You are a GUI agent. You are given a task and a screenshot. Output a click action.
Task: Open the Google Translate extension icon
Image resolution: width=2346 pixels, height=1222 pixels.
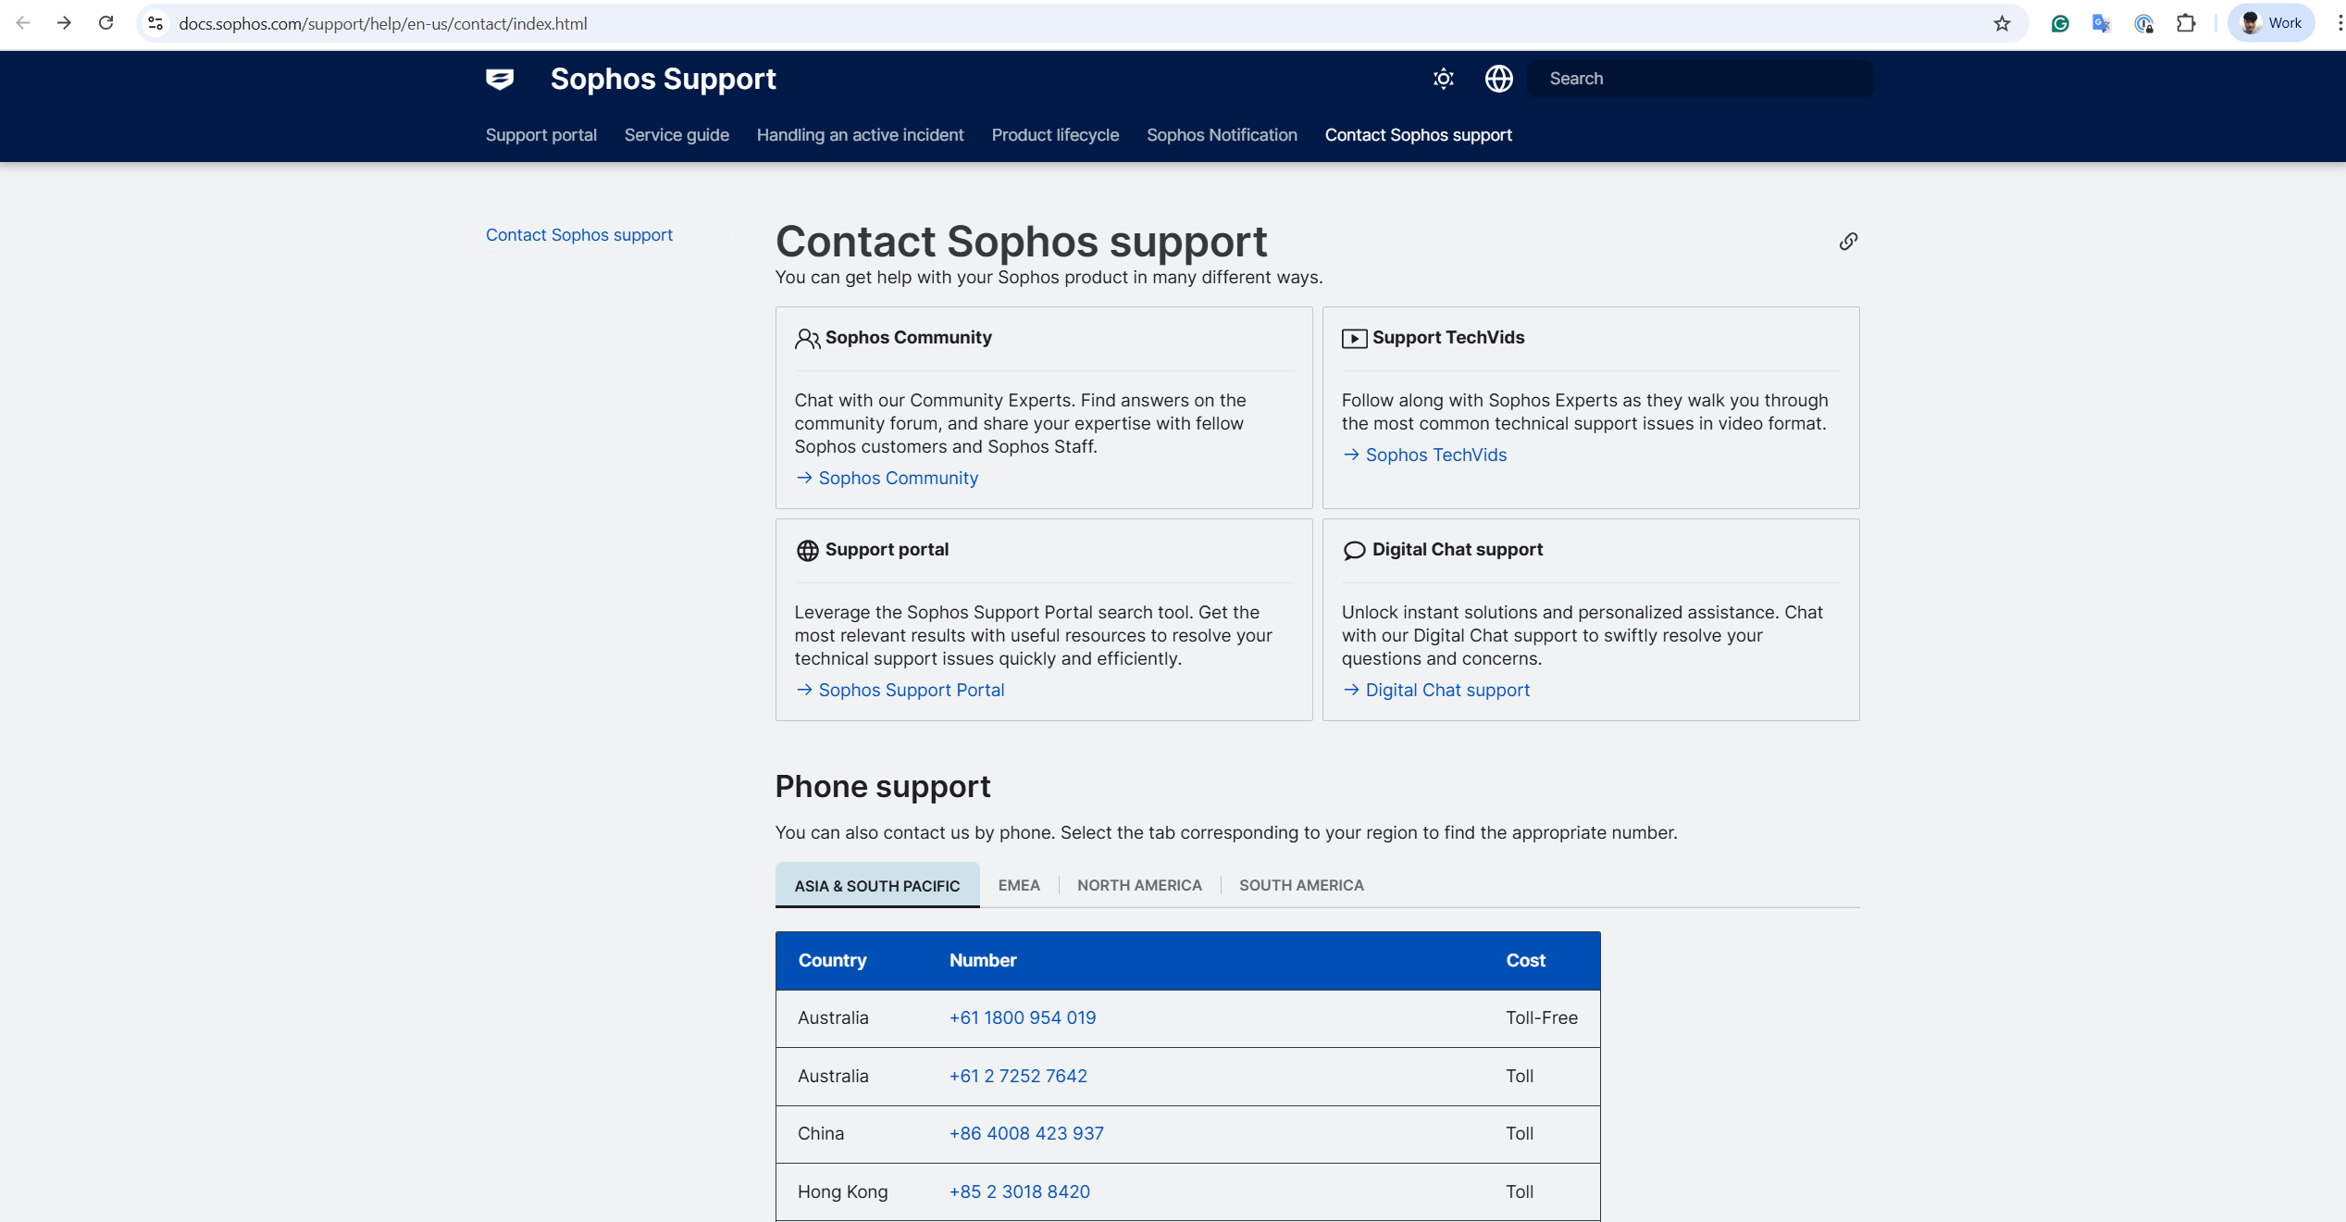pyautogui.click(x=2101, y=23)
